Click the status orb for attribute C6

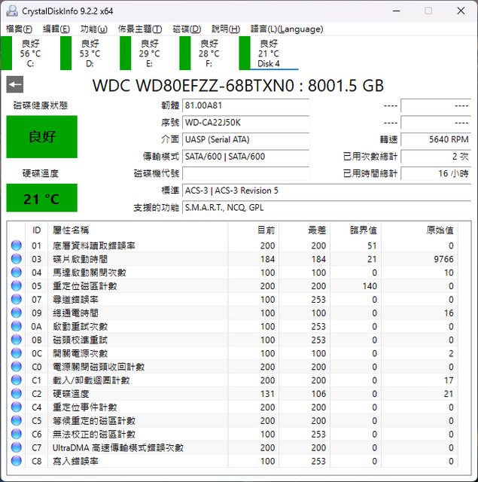click(17, 434)
